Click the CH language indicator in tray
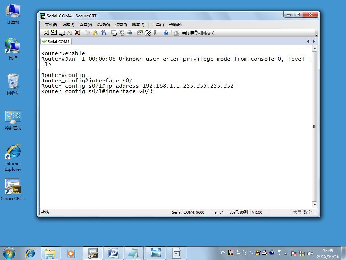The height and width of the screenshot is (260, 346). coord(223,253)
